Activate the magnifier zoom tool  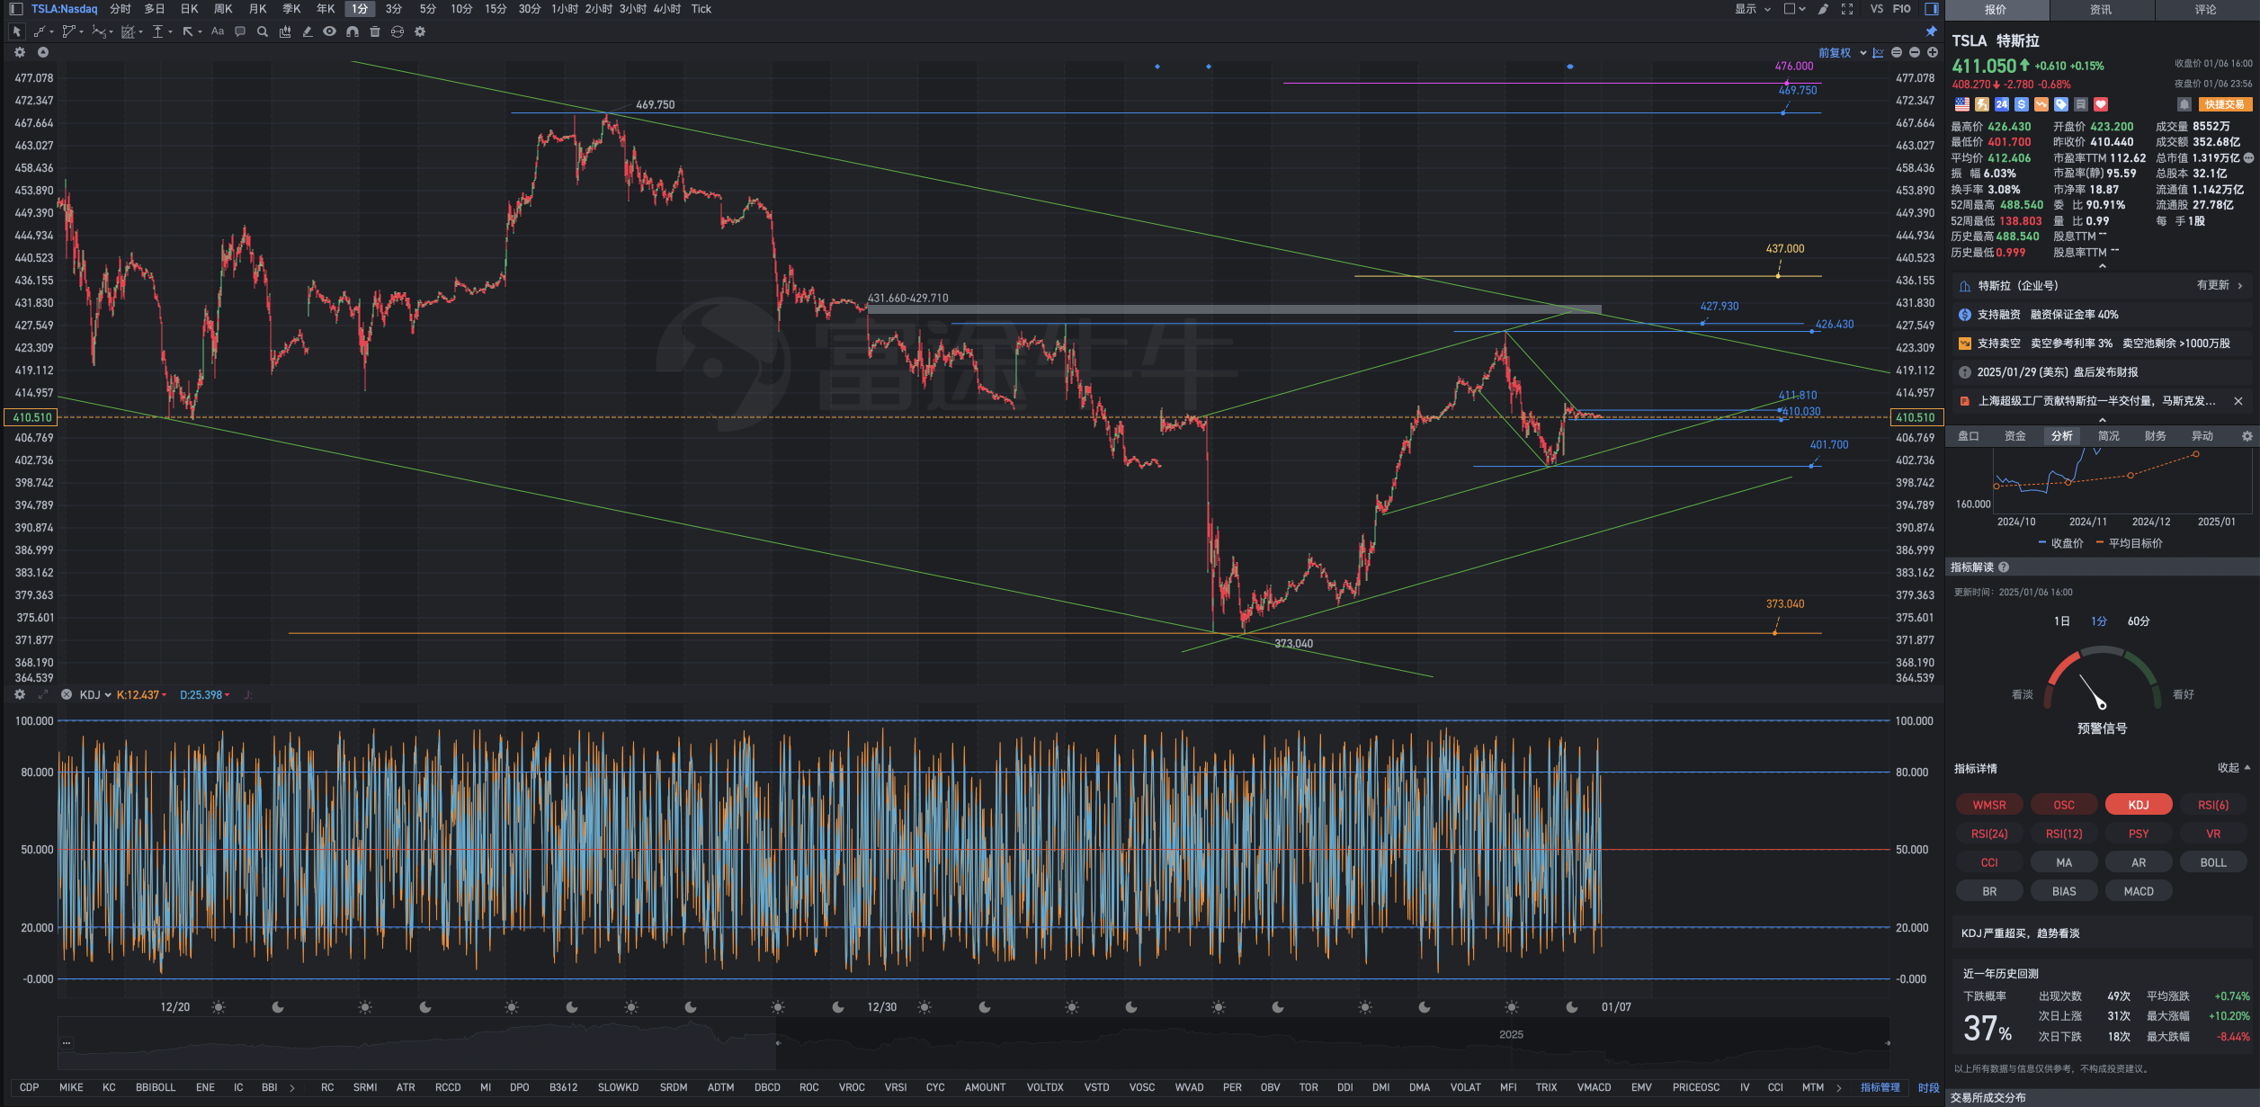click(x=263, y=31)
